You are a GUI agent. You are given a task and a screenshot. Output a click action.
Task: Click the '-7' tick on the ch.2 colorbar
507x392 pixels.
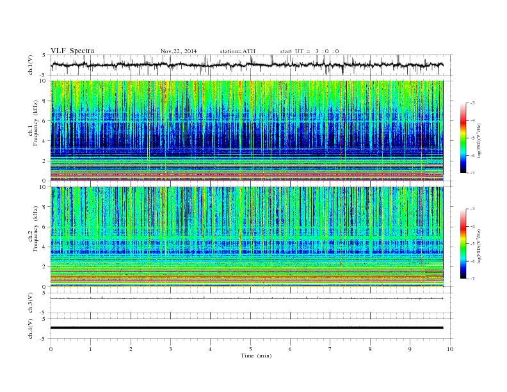[x=472, y=279]
